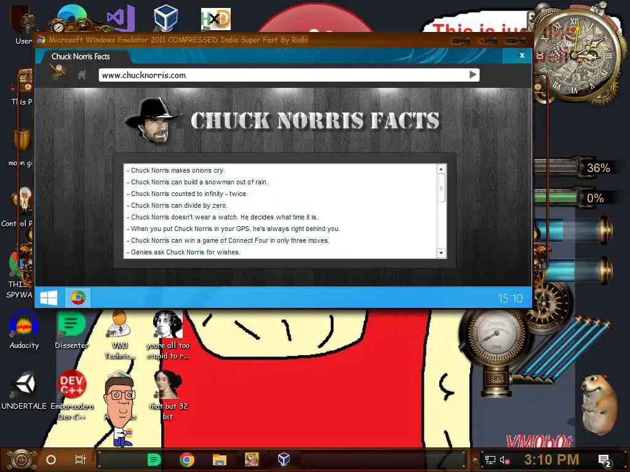This screenshot has width=630, height=472.
Task: Open Google Chrome from the Windows taskbar
Action: click(187, 460)
